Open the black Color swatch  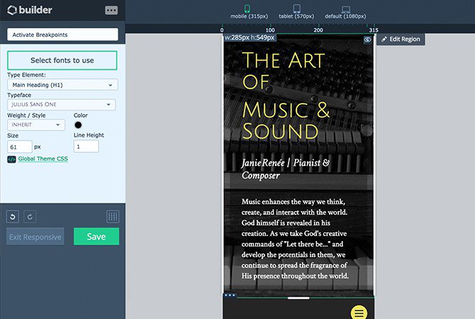(78, 125)
